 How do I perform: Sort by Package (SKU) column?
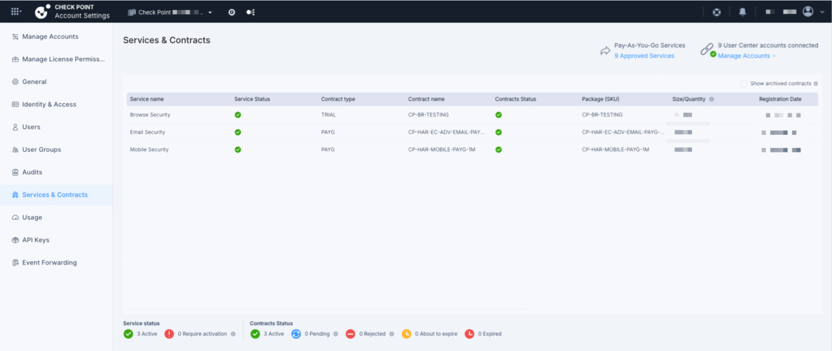pyautogui.click(x=601, y=99)
